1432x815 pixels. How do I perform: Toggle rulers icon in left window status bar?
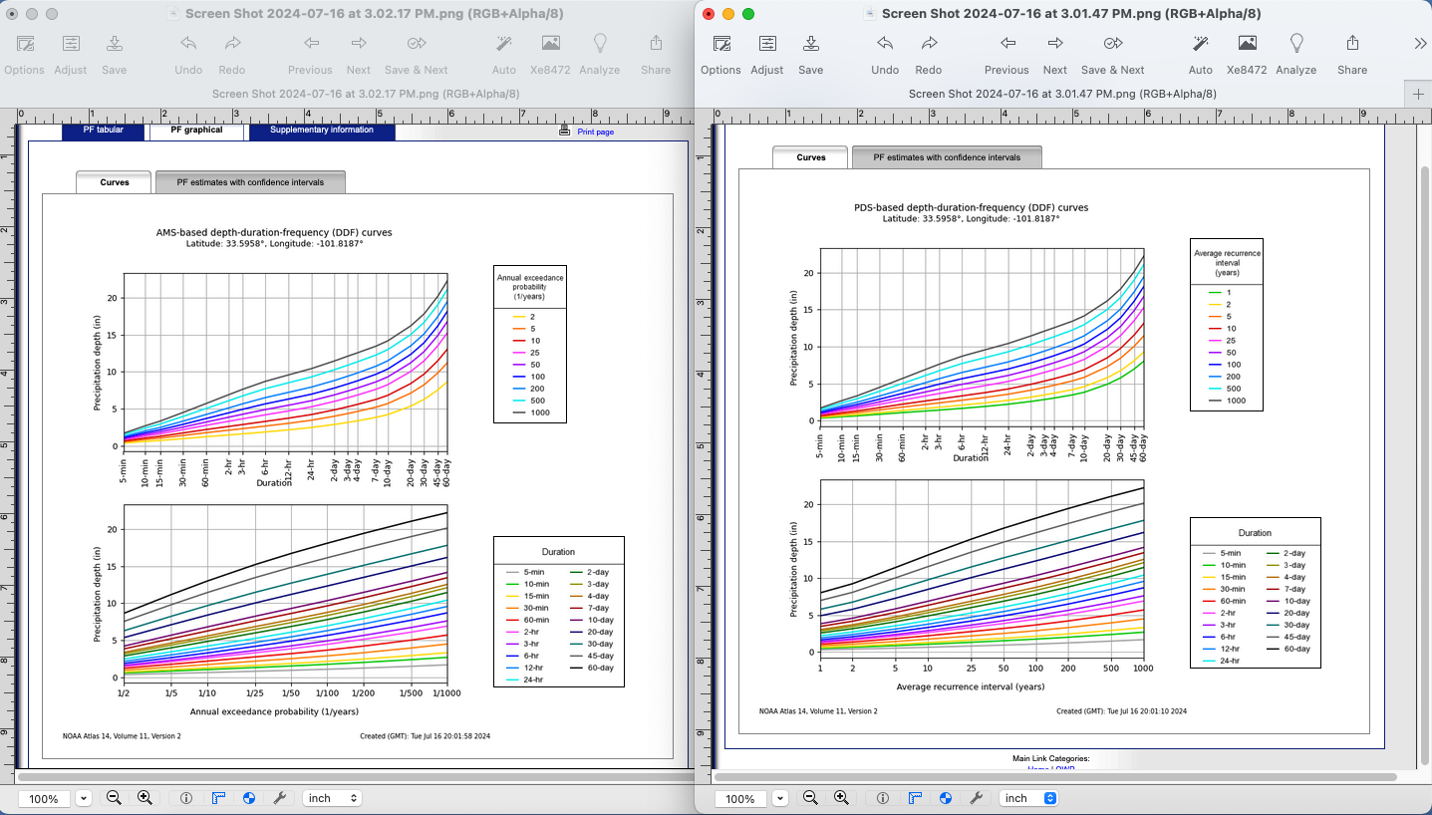point(217,798)
